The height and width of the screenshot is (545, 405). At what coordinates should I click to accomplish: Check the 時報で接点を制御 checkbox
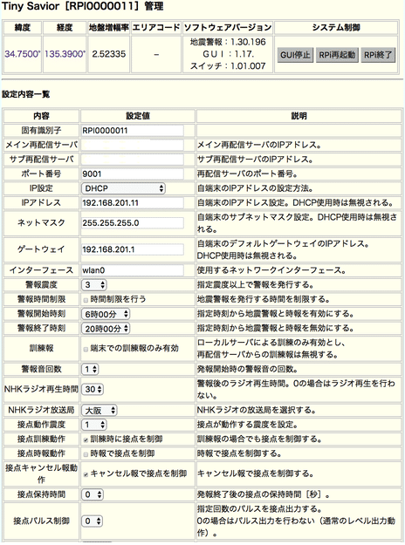pyautogui.click(x=86, y=454)
